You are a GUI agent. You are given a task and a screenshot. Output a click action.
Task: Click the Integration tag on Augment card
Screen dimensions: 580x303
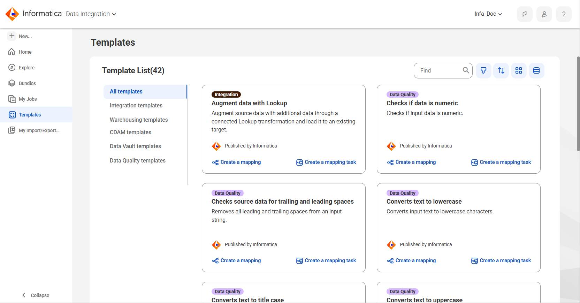(226, 94)
